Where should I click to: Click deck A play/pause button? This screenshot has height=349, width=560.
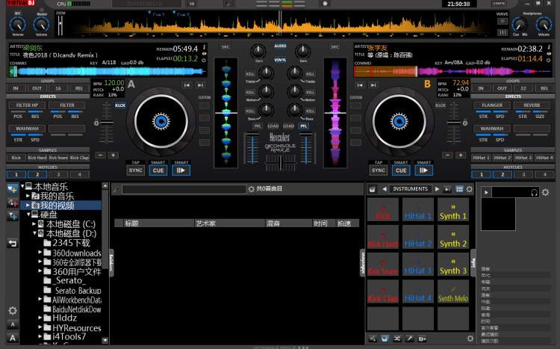[181, 170]
